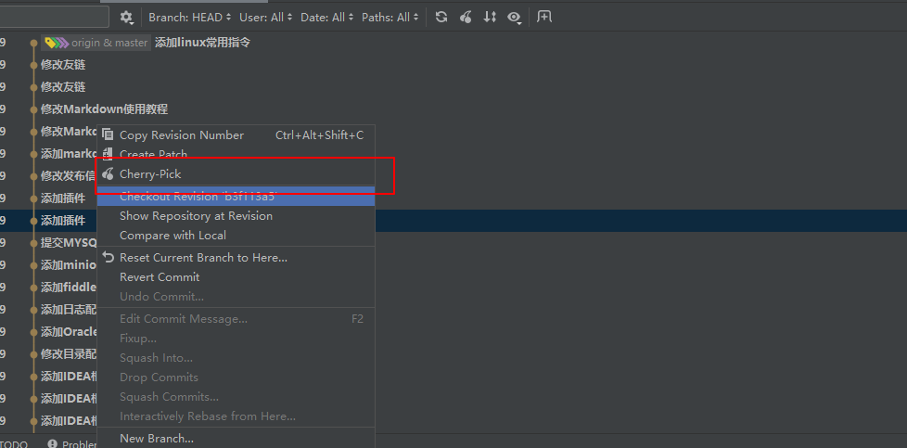Open the TODO tool window tab
The height and width of the screenshot is (448, 907).
(x=14, y=444)
